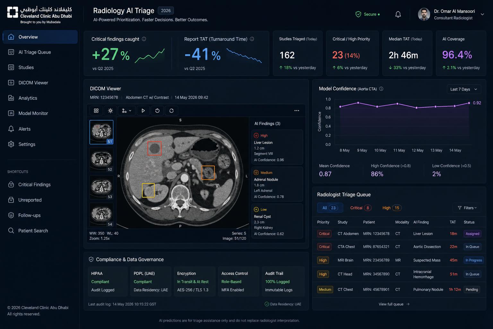This screenshot has height=329, width=493.
Task: Click In Queue status for CTA Chest
Action: [472, 247]
